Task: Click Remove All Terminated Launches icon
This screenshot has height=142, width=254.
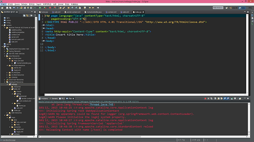Action: 212,98
